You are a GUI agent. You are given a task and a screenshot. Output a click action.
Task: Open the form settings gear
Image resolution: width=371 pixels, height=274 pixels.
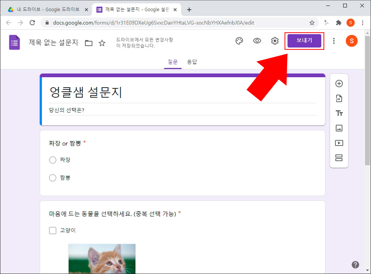pyautogui.click(x=275, y=41)
